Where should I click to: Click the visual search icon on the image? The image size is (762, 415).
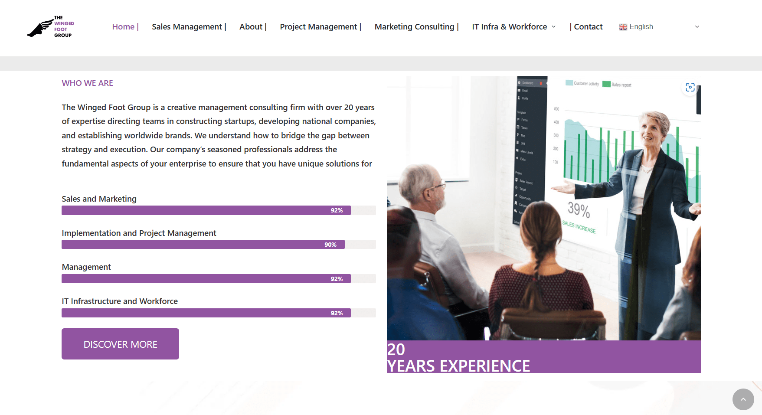pos(690,87)
